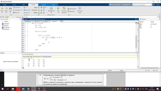161x91 pixels.
Task: Click the New file icon
Action: click(x=2, y=8)
